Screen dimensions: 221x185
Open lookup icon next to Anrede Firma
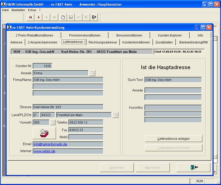pyautogui.click(x=92, y=73)
